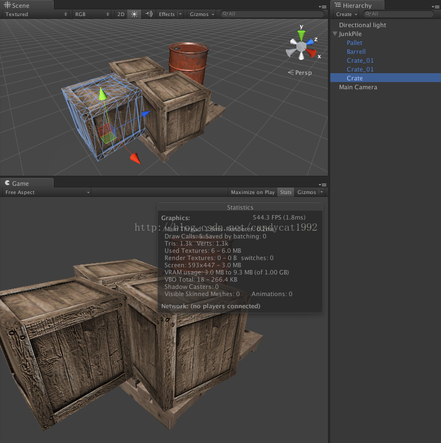Open the Scene panel options menu icon
Viewport: 441px width, 443px height.
(x=322, y=7)
